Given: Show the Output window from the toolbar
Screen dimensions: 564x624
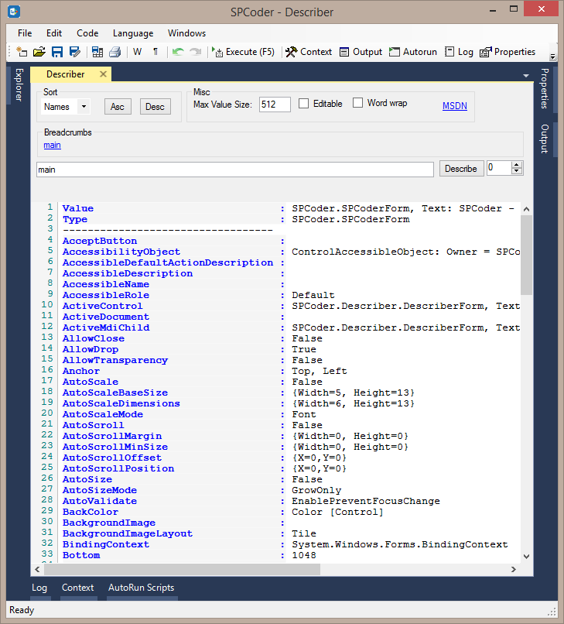Looking at the screenshot, I should [x=361, y=52].
